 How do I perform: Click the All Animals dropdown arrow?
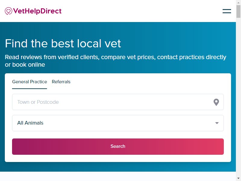click(x=217, y=123)
